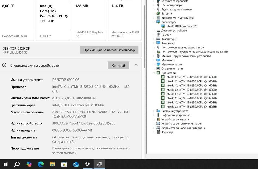Viewport: 258px width, 169px height.
Task: Click the Камери webcam icon
Action: click(x=158, y=35)
